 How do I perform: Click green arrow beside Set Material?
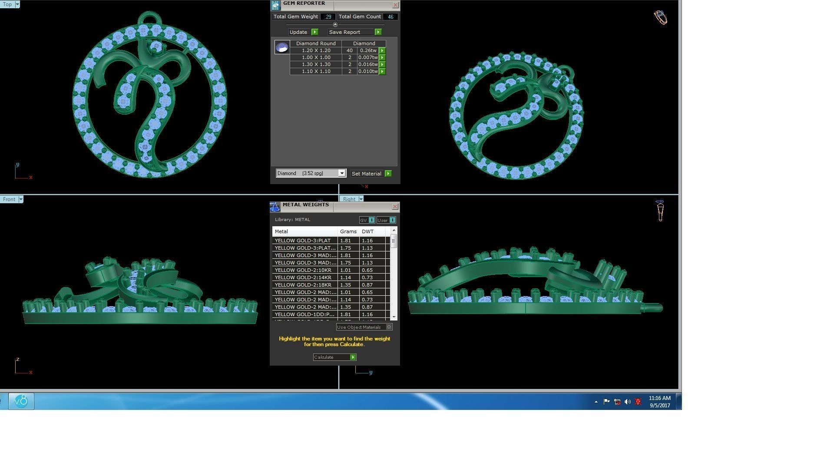[x=388, y=173]
